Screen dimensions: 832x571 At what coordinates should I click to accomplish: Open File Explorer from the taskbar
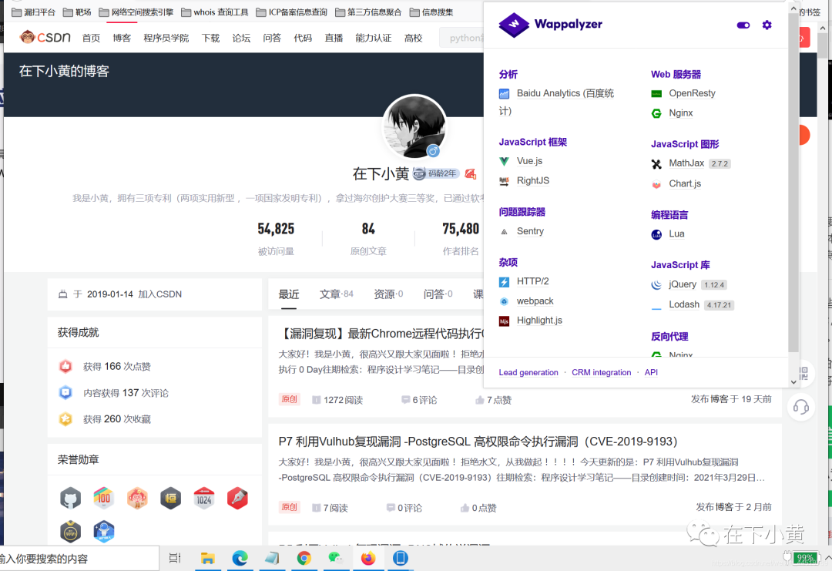point(207,558)
